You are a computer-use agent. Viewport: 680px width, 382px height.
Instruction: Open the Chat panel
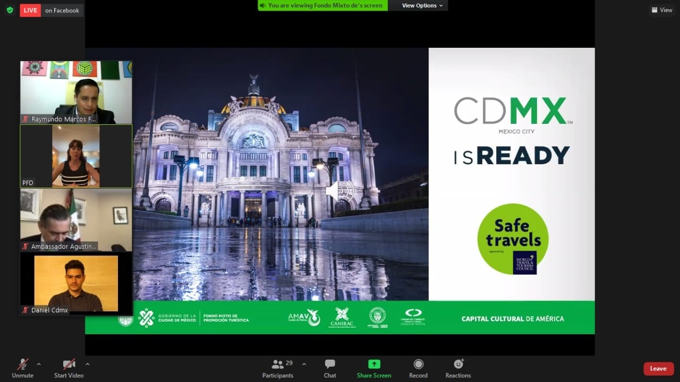(330, 368)
